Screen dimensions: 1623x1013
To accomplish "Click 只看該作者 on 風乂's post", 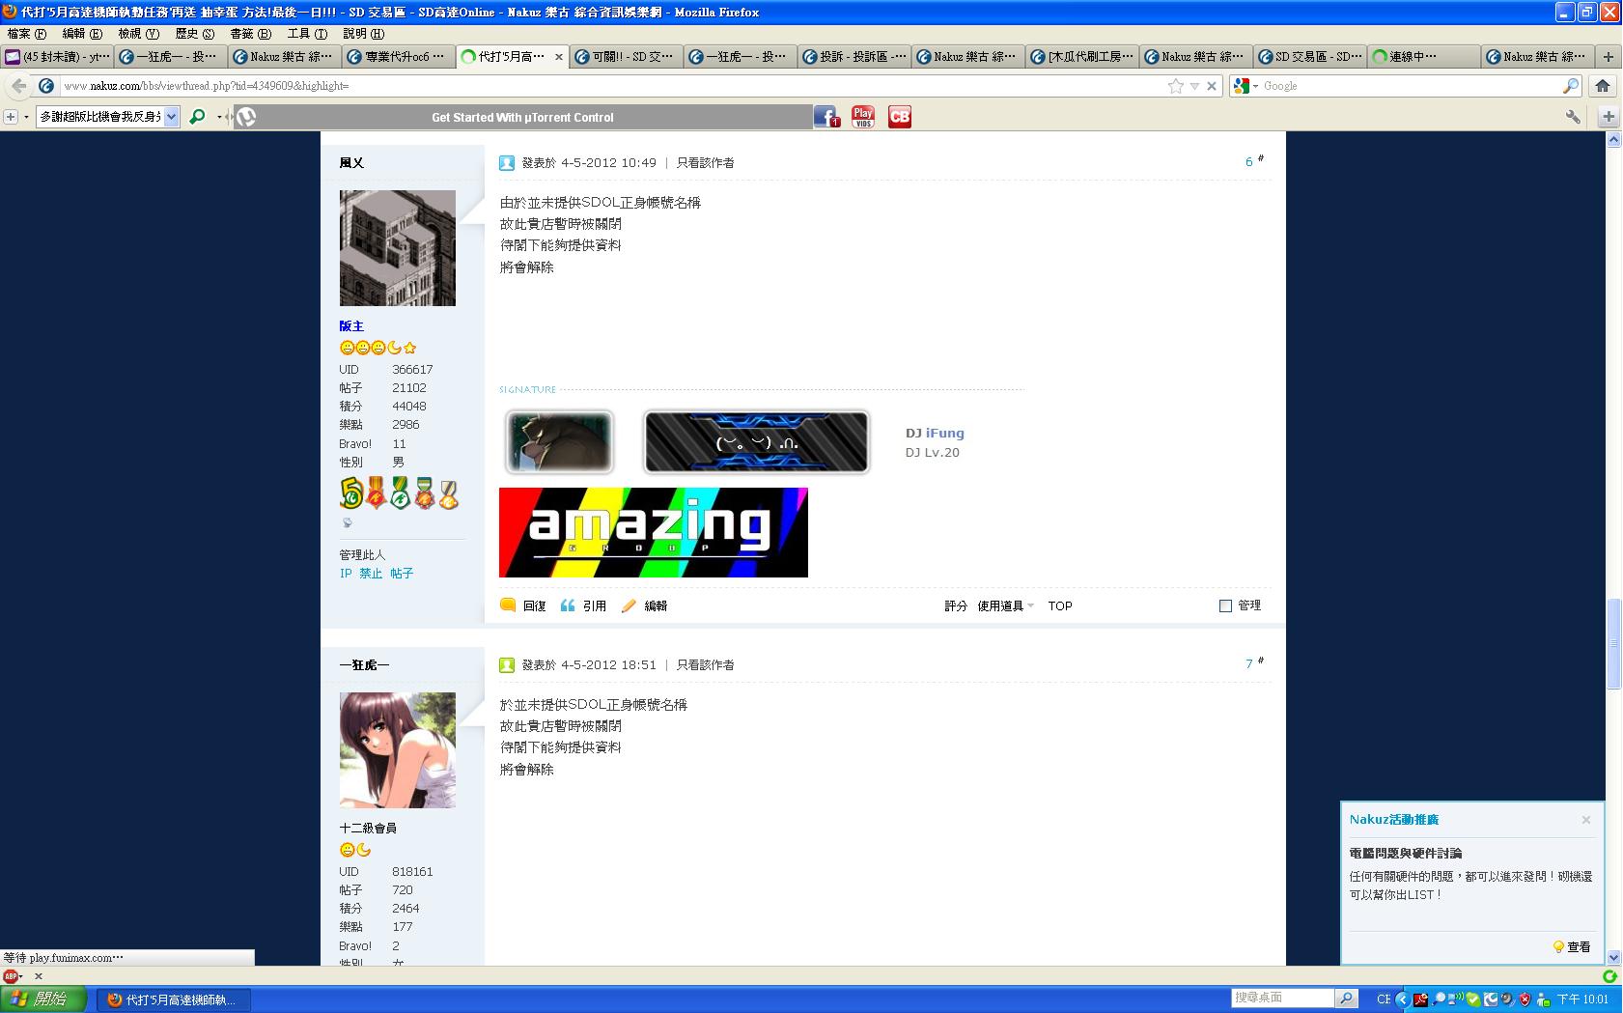I will pos(705,163).
